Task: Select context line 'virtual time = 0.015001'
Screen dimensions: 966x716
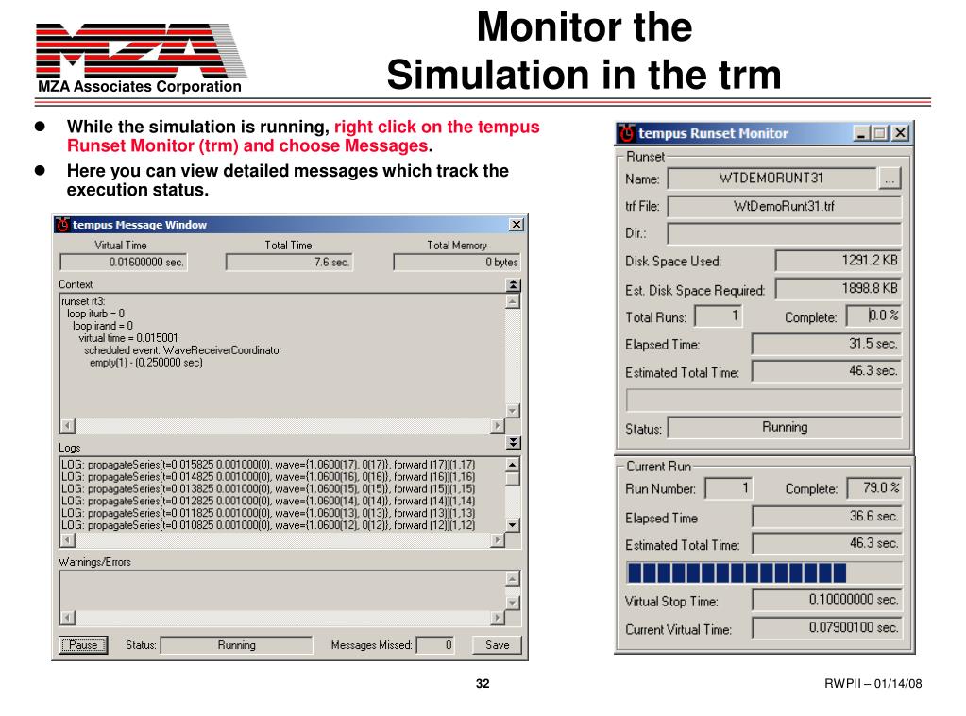Action: point(128,338)
